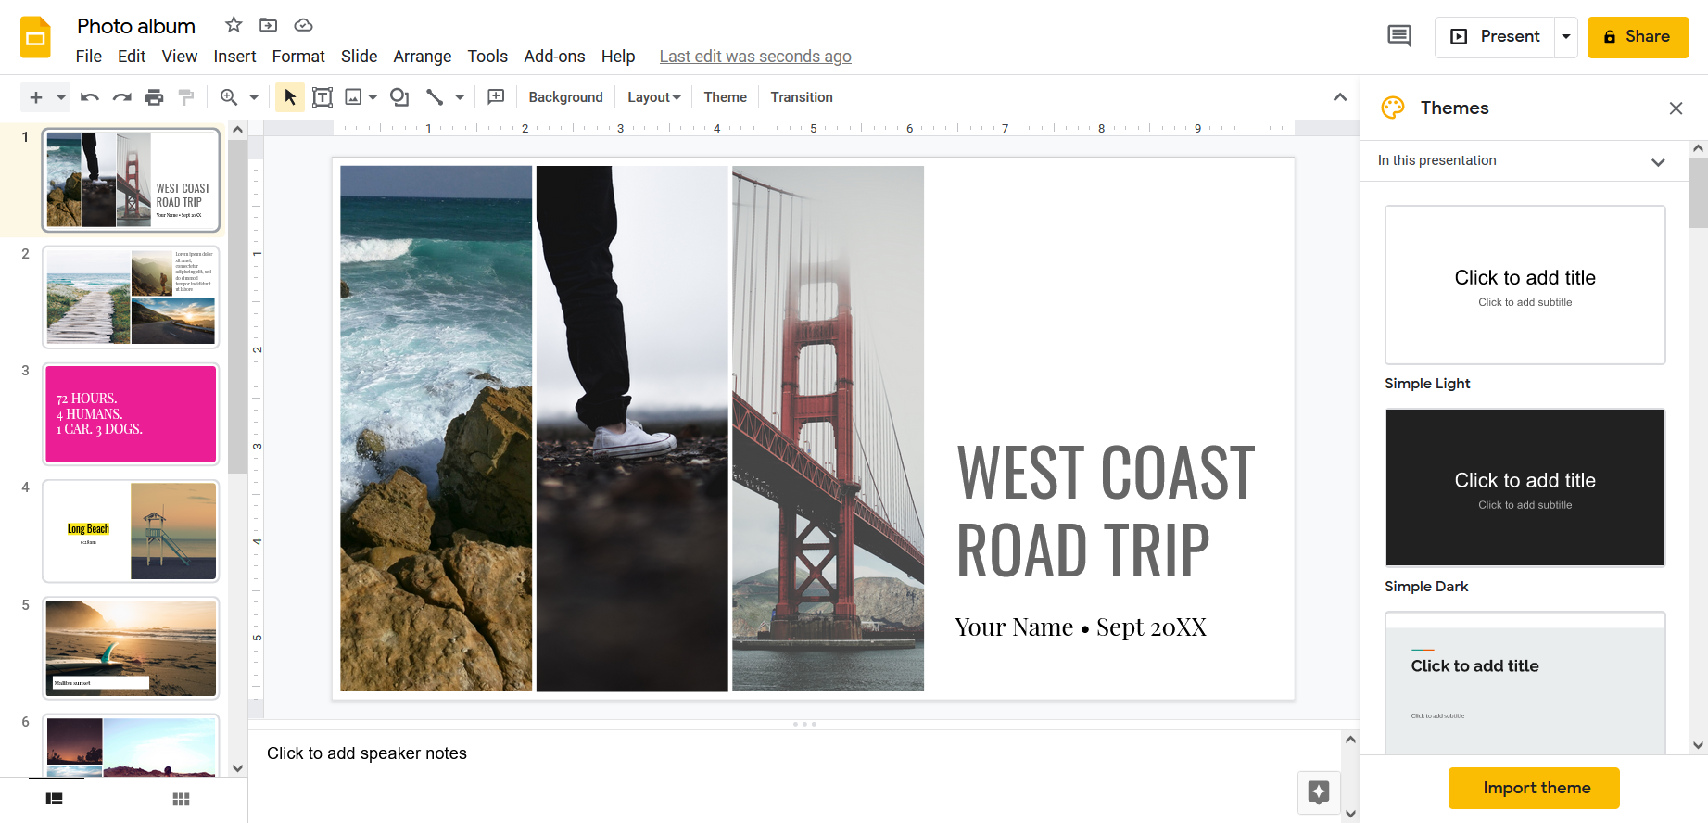Open last edit history link
Viewport: 1708px width, 823px height.
click(x=754, y=57)
